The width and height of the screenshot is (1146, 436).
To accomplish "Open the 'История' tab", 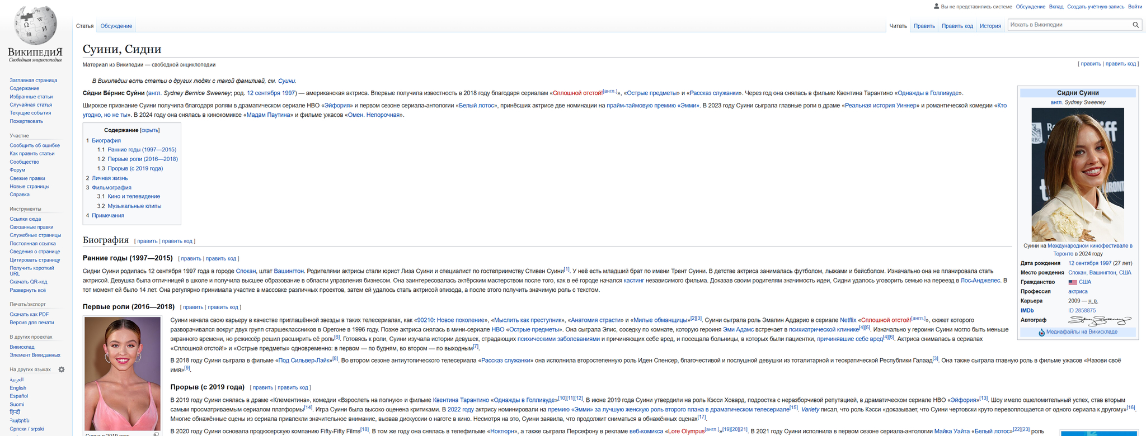I will point(990,26).
